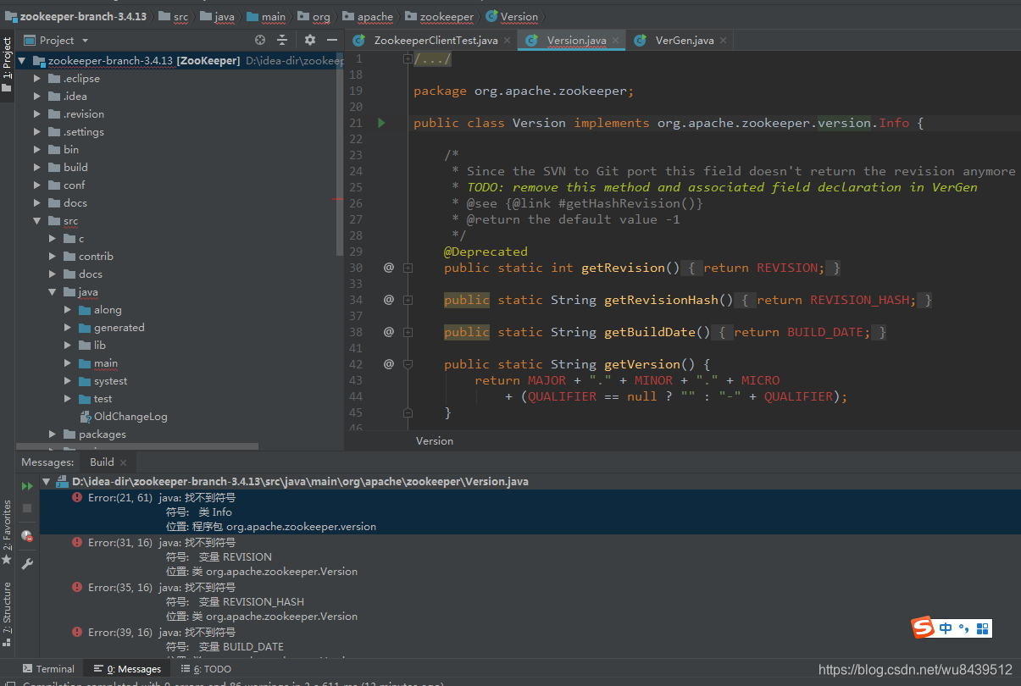
Task: Close the Build messages tab
Action: (123, 462)
